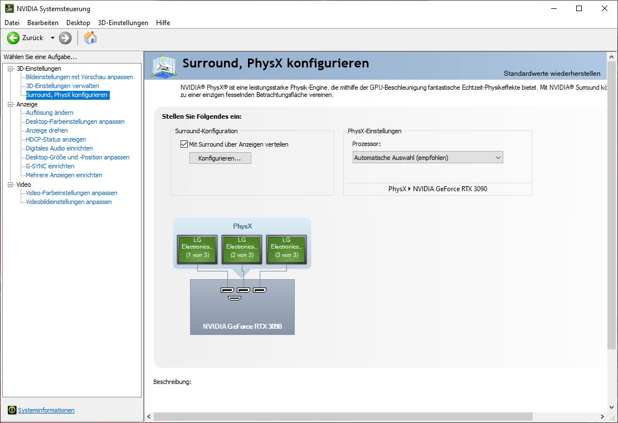Open the Prozessor Automatische Auswahl dropdown
This screenshot has width=618, height=423.
pyautogui.click(x=427, y=158)
